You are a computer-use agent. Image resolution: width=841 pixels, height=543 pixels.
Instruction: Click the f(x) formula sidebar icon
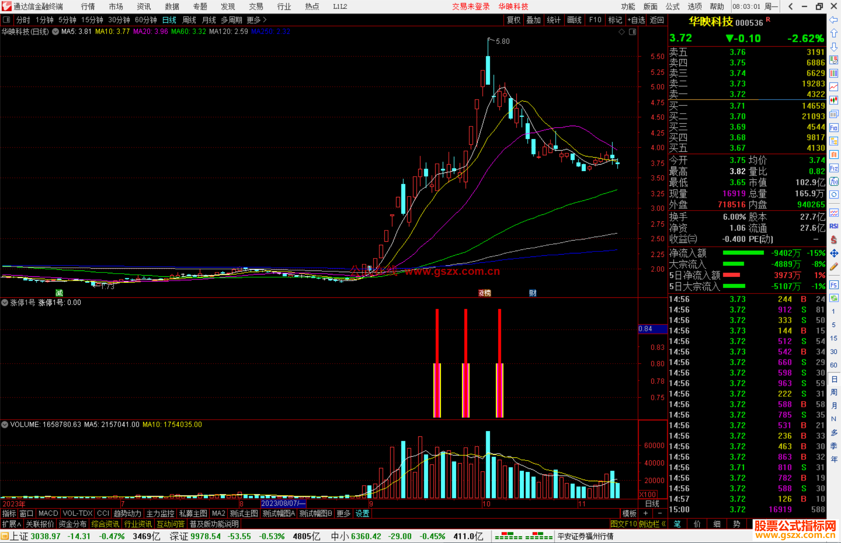coord(834,181)
